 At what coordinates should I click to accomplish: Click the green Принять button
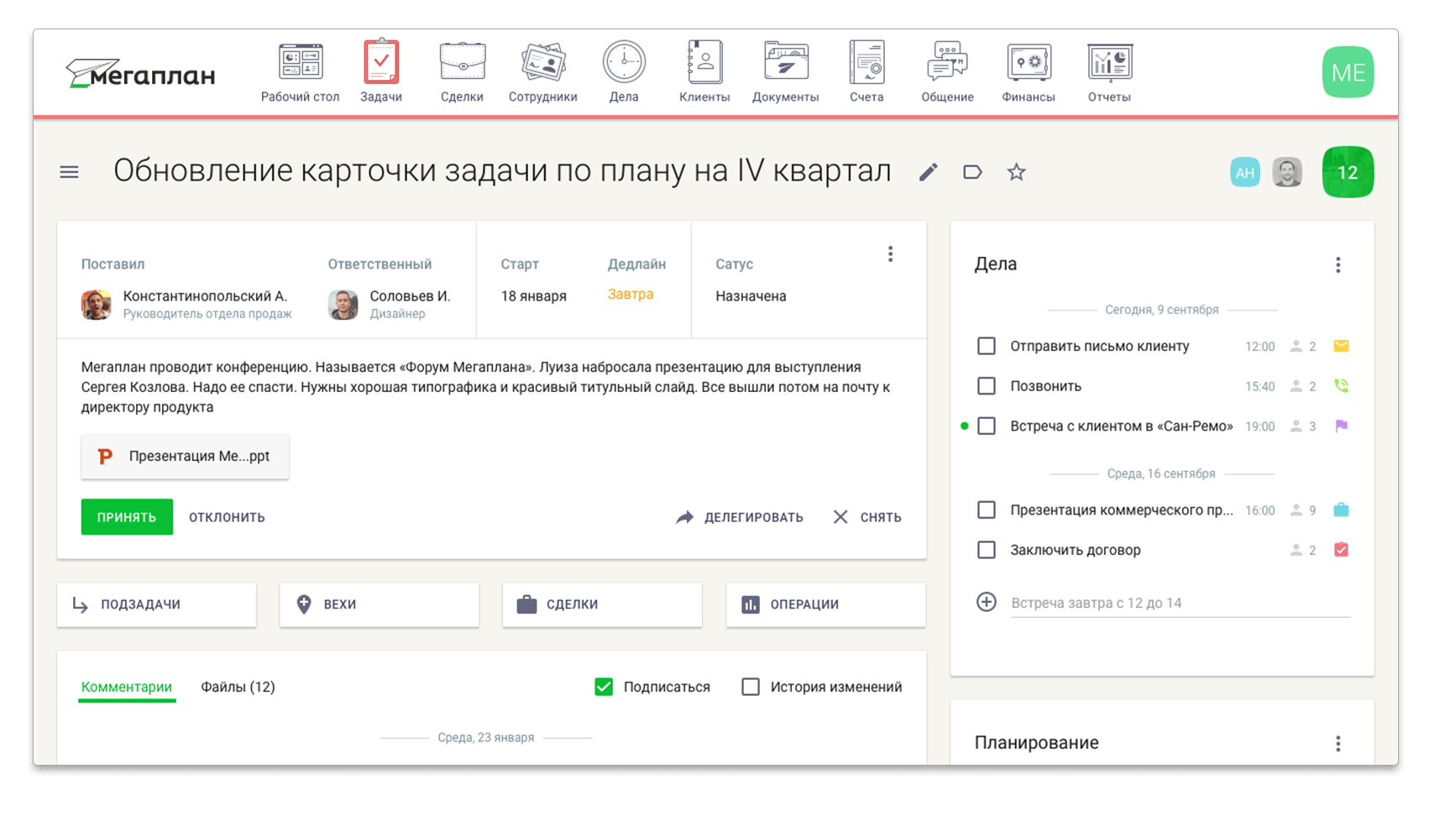(x=127, y=517)
